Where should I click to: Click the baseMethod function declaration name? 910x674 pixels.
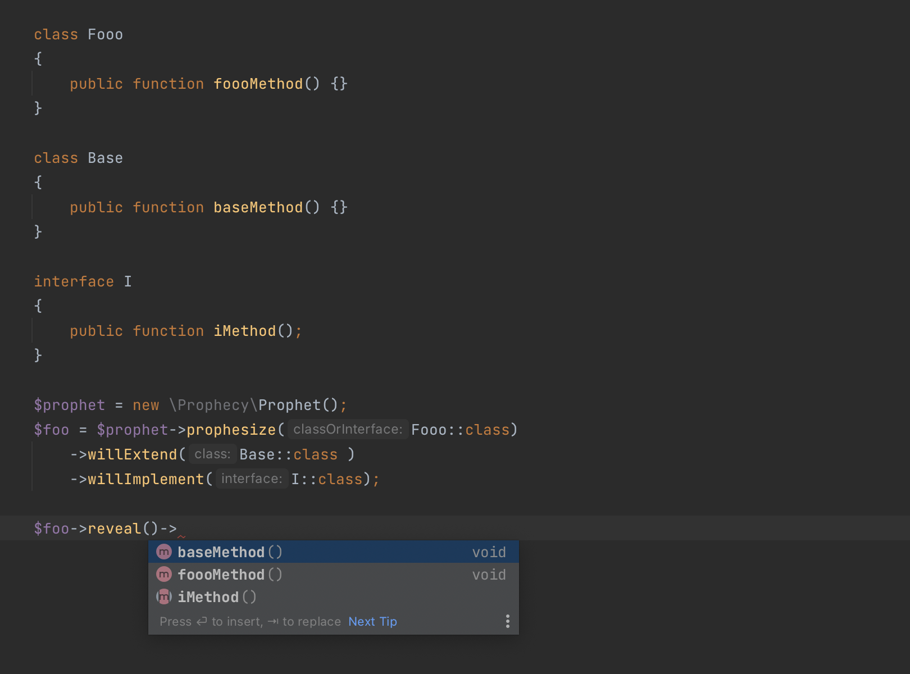point(258,208)
